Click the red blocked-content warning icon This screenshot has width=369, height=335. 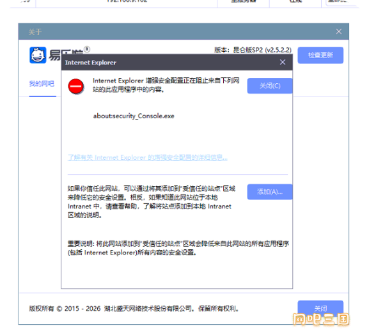[x=75, y=86]
